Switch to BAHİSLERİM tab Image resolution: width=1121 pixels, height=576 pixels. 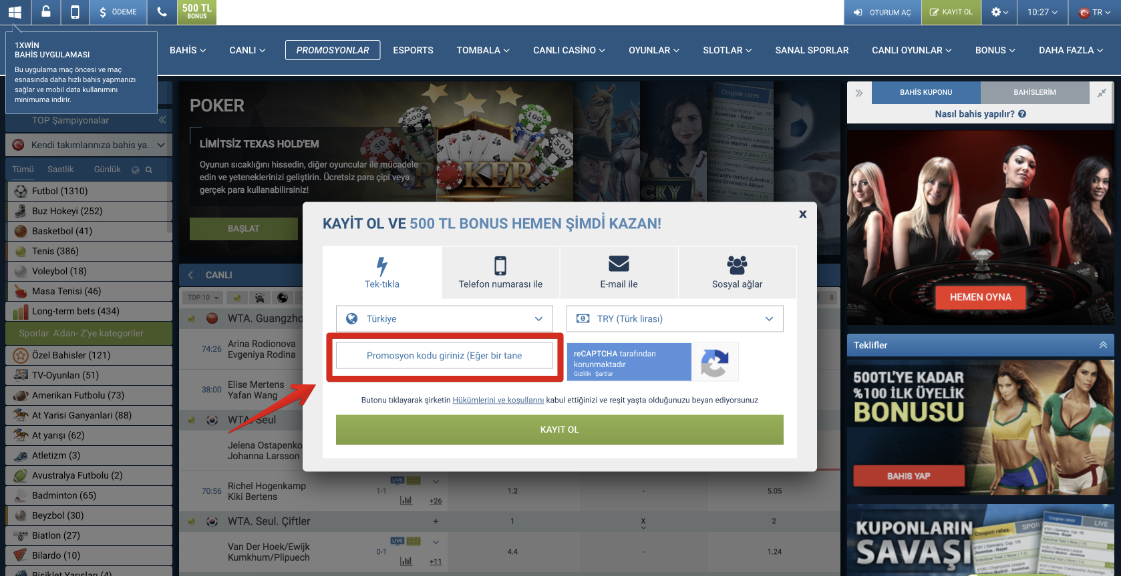1034,93
